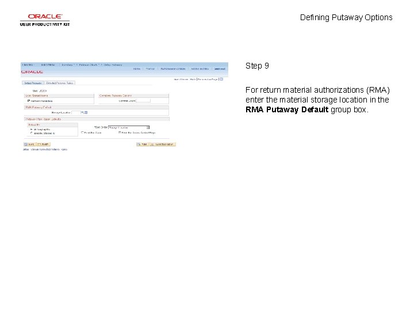This screenshot has width=414, height=311.
Task: Click the page icon next to Personalize Page
Action: tap(221, 79)
